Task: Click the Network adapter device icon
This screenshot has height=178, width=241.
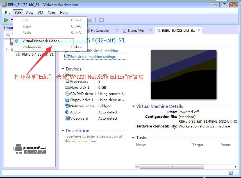Action: pos(67,106)
